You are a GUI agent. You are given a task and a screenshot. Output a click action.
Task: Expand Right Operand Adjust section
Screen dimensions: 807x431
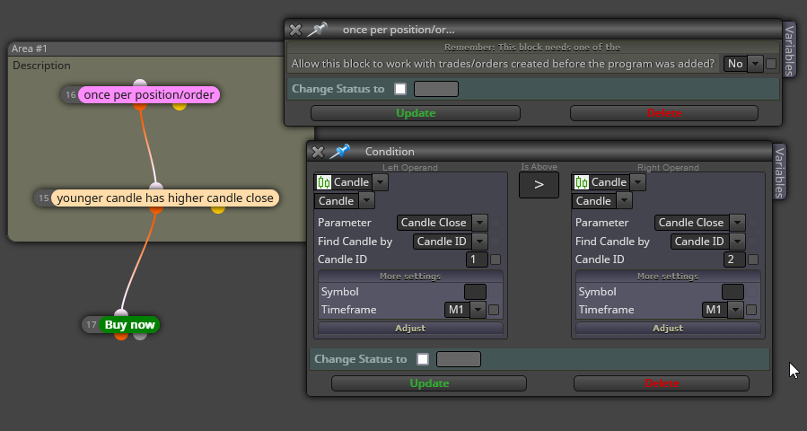click(x=668, y=328)
